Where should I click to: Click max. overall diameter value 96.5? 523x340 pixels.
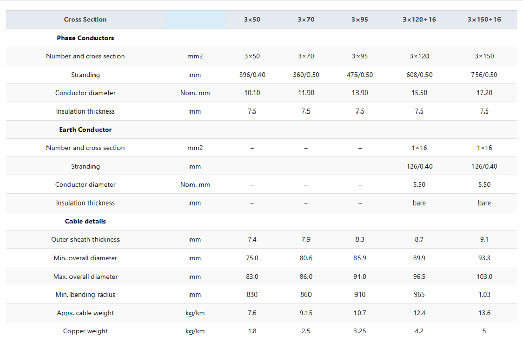(419, 277)
